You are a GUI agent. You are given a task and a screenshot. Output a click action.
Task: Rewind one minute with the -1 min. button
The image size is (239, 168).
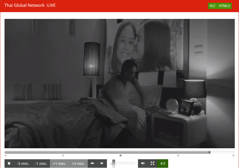[x=41, y=163]
